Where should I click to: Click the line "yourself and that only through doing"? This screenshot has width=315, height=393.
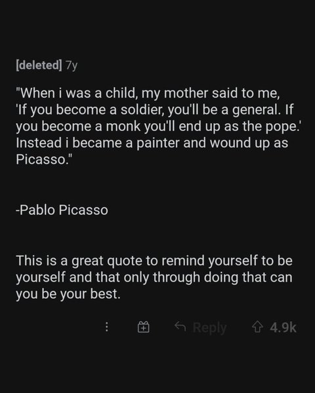click(x=154, y=278)
